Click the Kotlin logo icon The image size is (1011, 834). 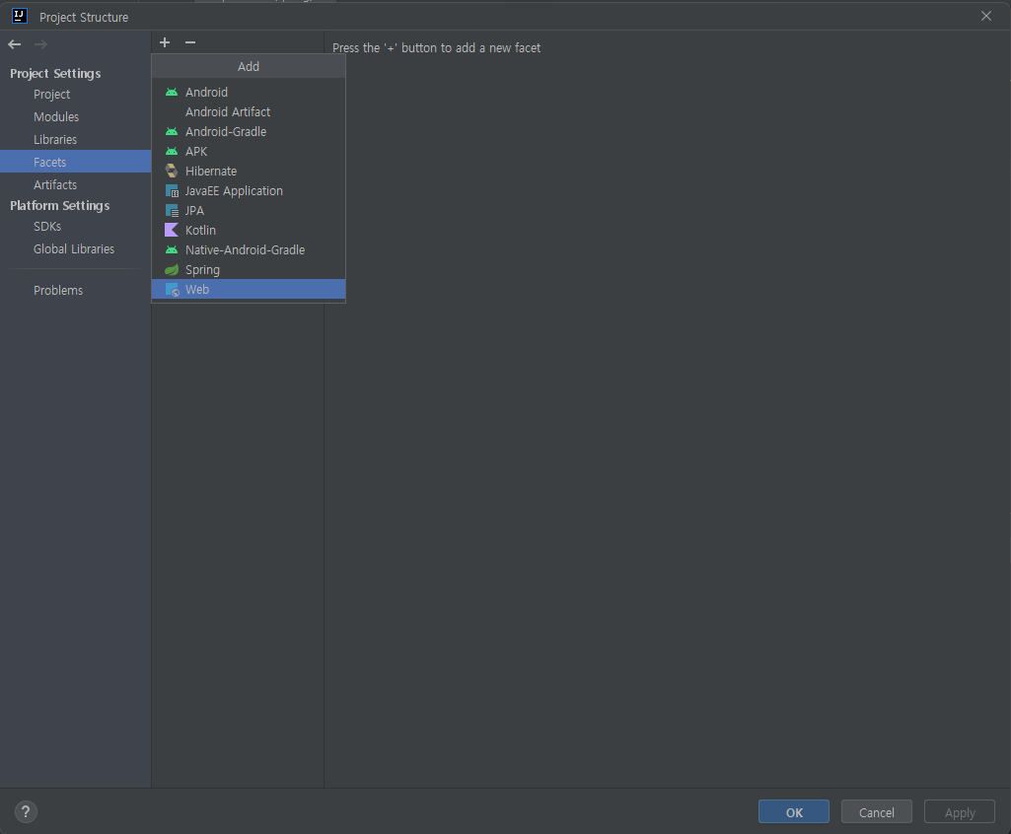point(172,230)
